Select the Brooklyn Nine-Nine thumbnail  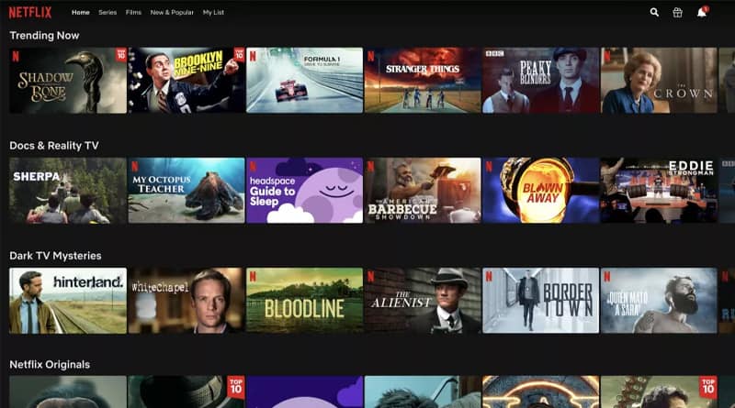(x=187, y=80)
